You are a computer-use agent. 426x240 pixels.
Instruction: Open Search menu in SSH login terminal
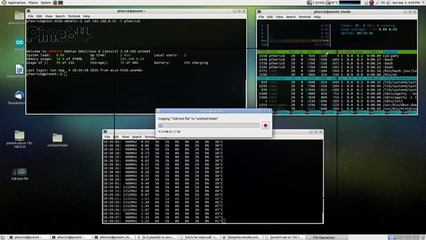60,16
